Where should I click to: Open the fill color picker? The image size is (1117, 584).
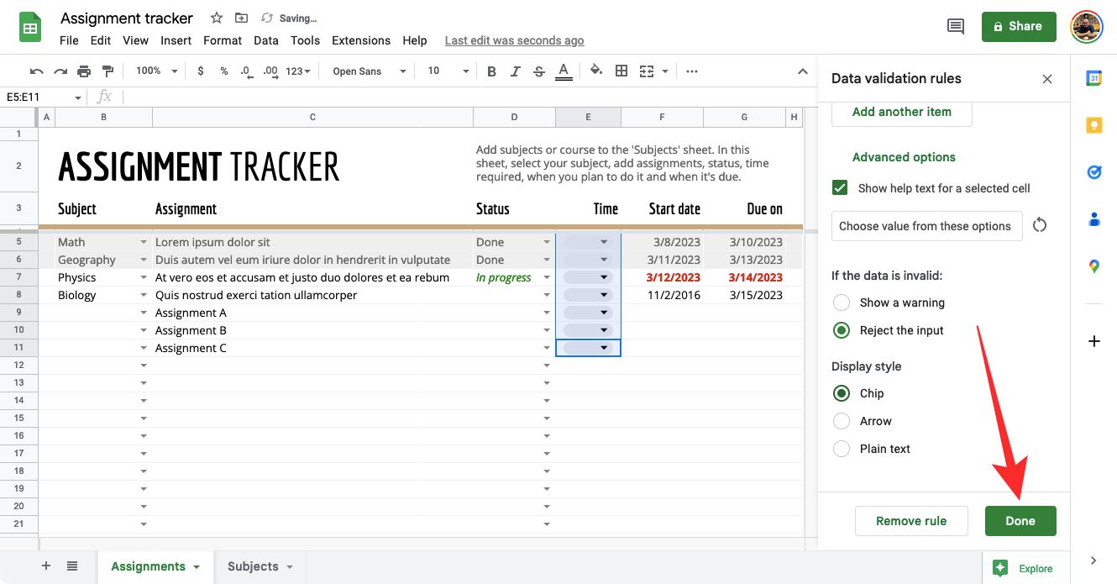click(x=596, y=71)
